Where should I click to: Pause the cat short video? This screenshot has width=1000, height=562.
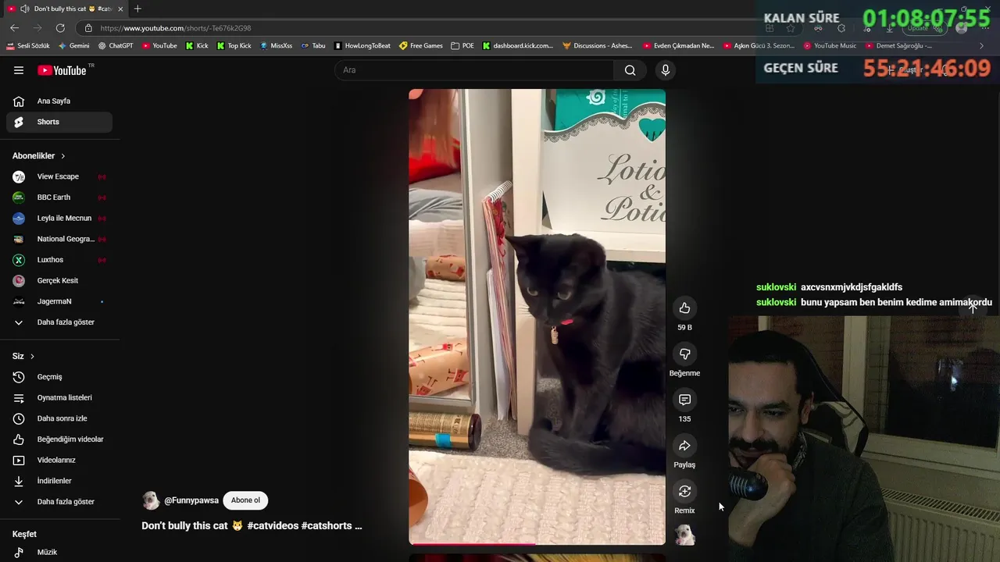(537, 316)
